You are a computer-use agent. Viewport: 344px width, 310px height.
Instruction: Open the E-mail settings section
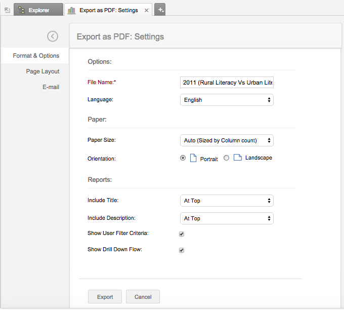(51, 87)
